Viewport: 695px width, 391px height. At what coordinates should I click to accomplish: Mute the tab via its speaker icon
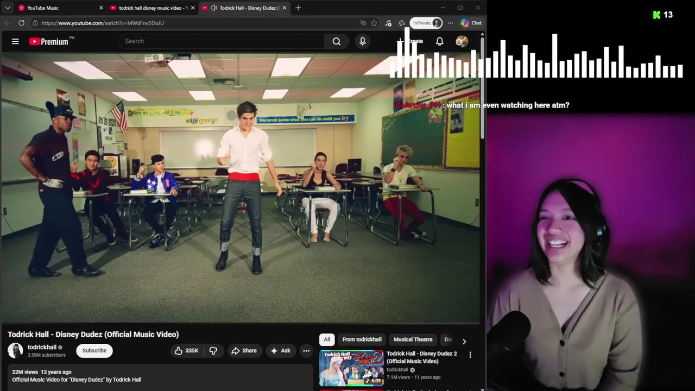[x=213, y=8]
